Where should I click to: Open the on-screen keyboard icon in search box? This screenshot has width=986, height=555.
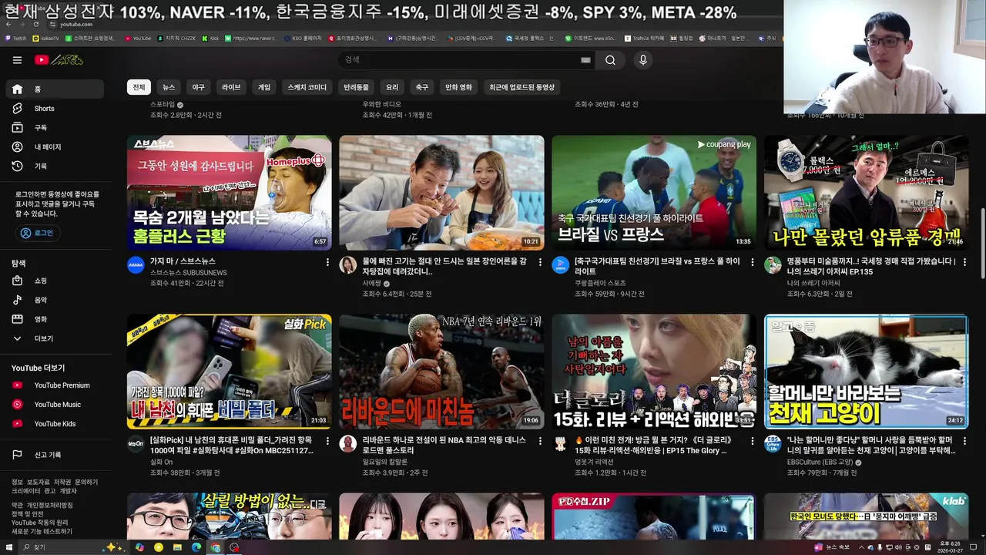click(585, 60)
